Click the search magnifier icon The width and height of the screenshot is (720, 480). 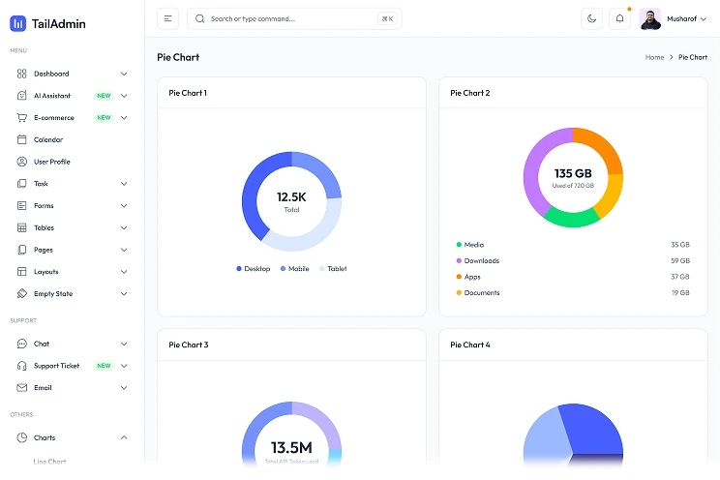pos(199,18)
